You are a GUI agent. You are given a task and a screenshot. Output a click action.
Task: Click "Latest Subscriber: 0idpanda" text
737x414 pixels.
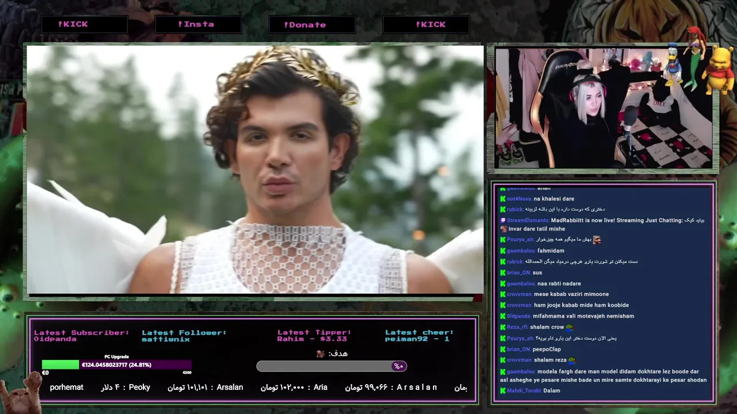coord(81,336)
